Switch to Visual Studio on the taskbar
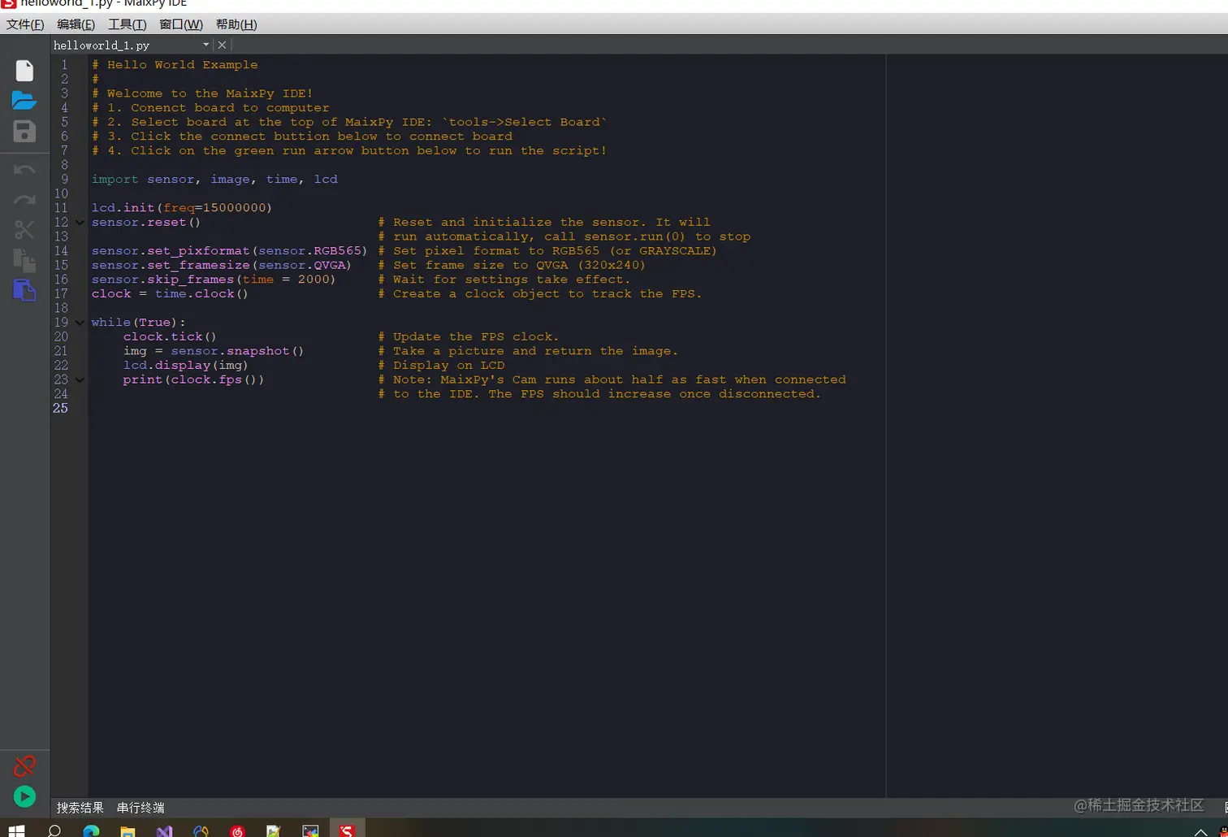The height and width of the screenshot is (837, 1228). point(164,830)
